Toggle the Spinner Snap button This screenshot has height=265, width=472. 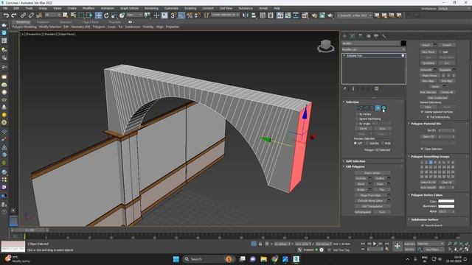[x=198, y=15]
